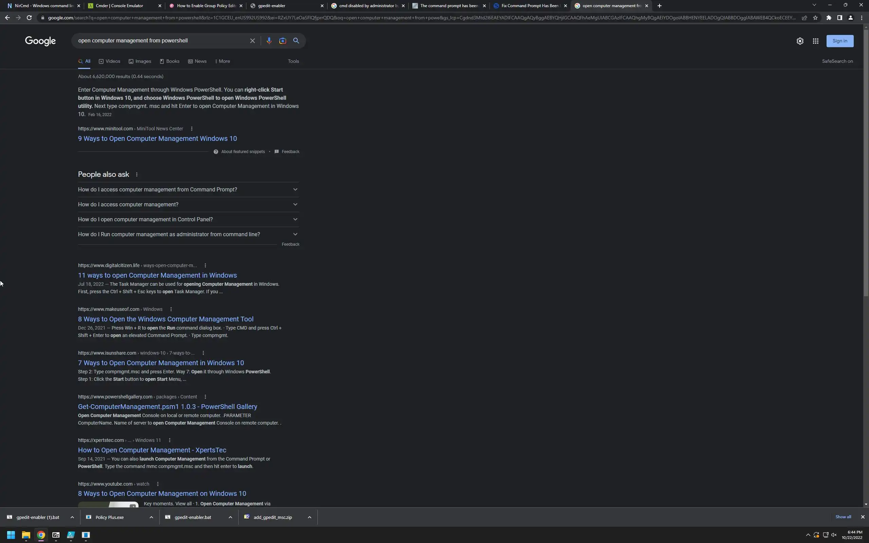Open the Google apps grid
The width and height of the screenshot is (869, 543).
click(815, 41)
